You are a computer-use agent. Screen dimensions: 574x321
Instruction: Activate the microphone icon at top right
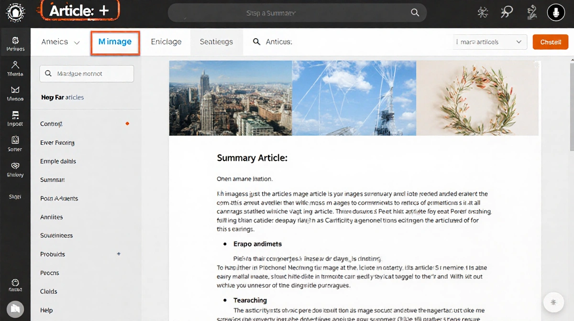(x=556, y=12)
